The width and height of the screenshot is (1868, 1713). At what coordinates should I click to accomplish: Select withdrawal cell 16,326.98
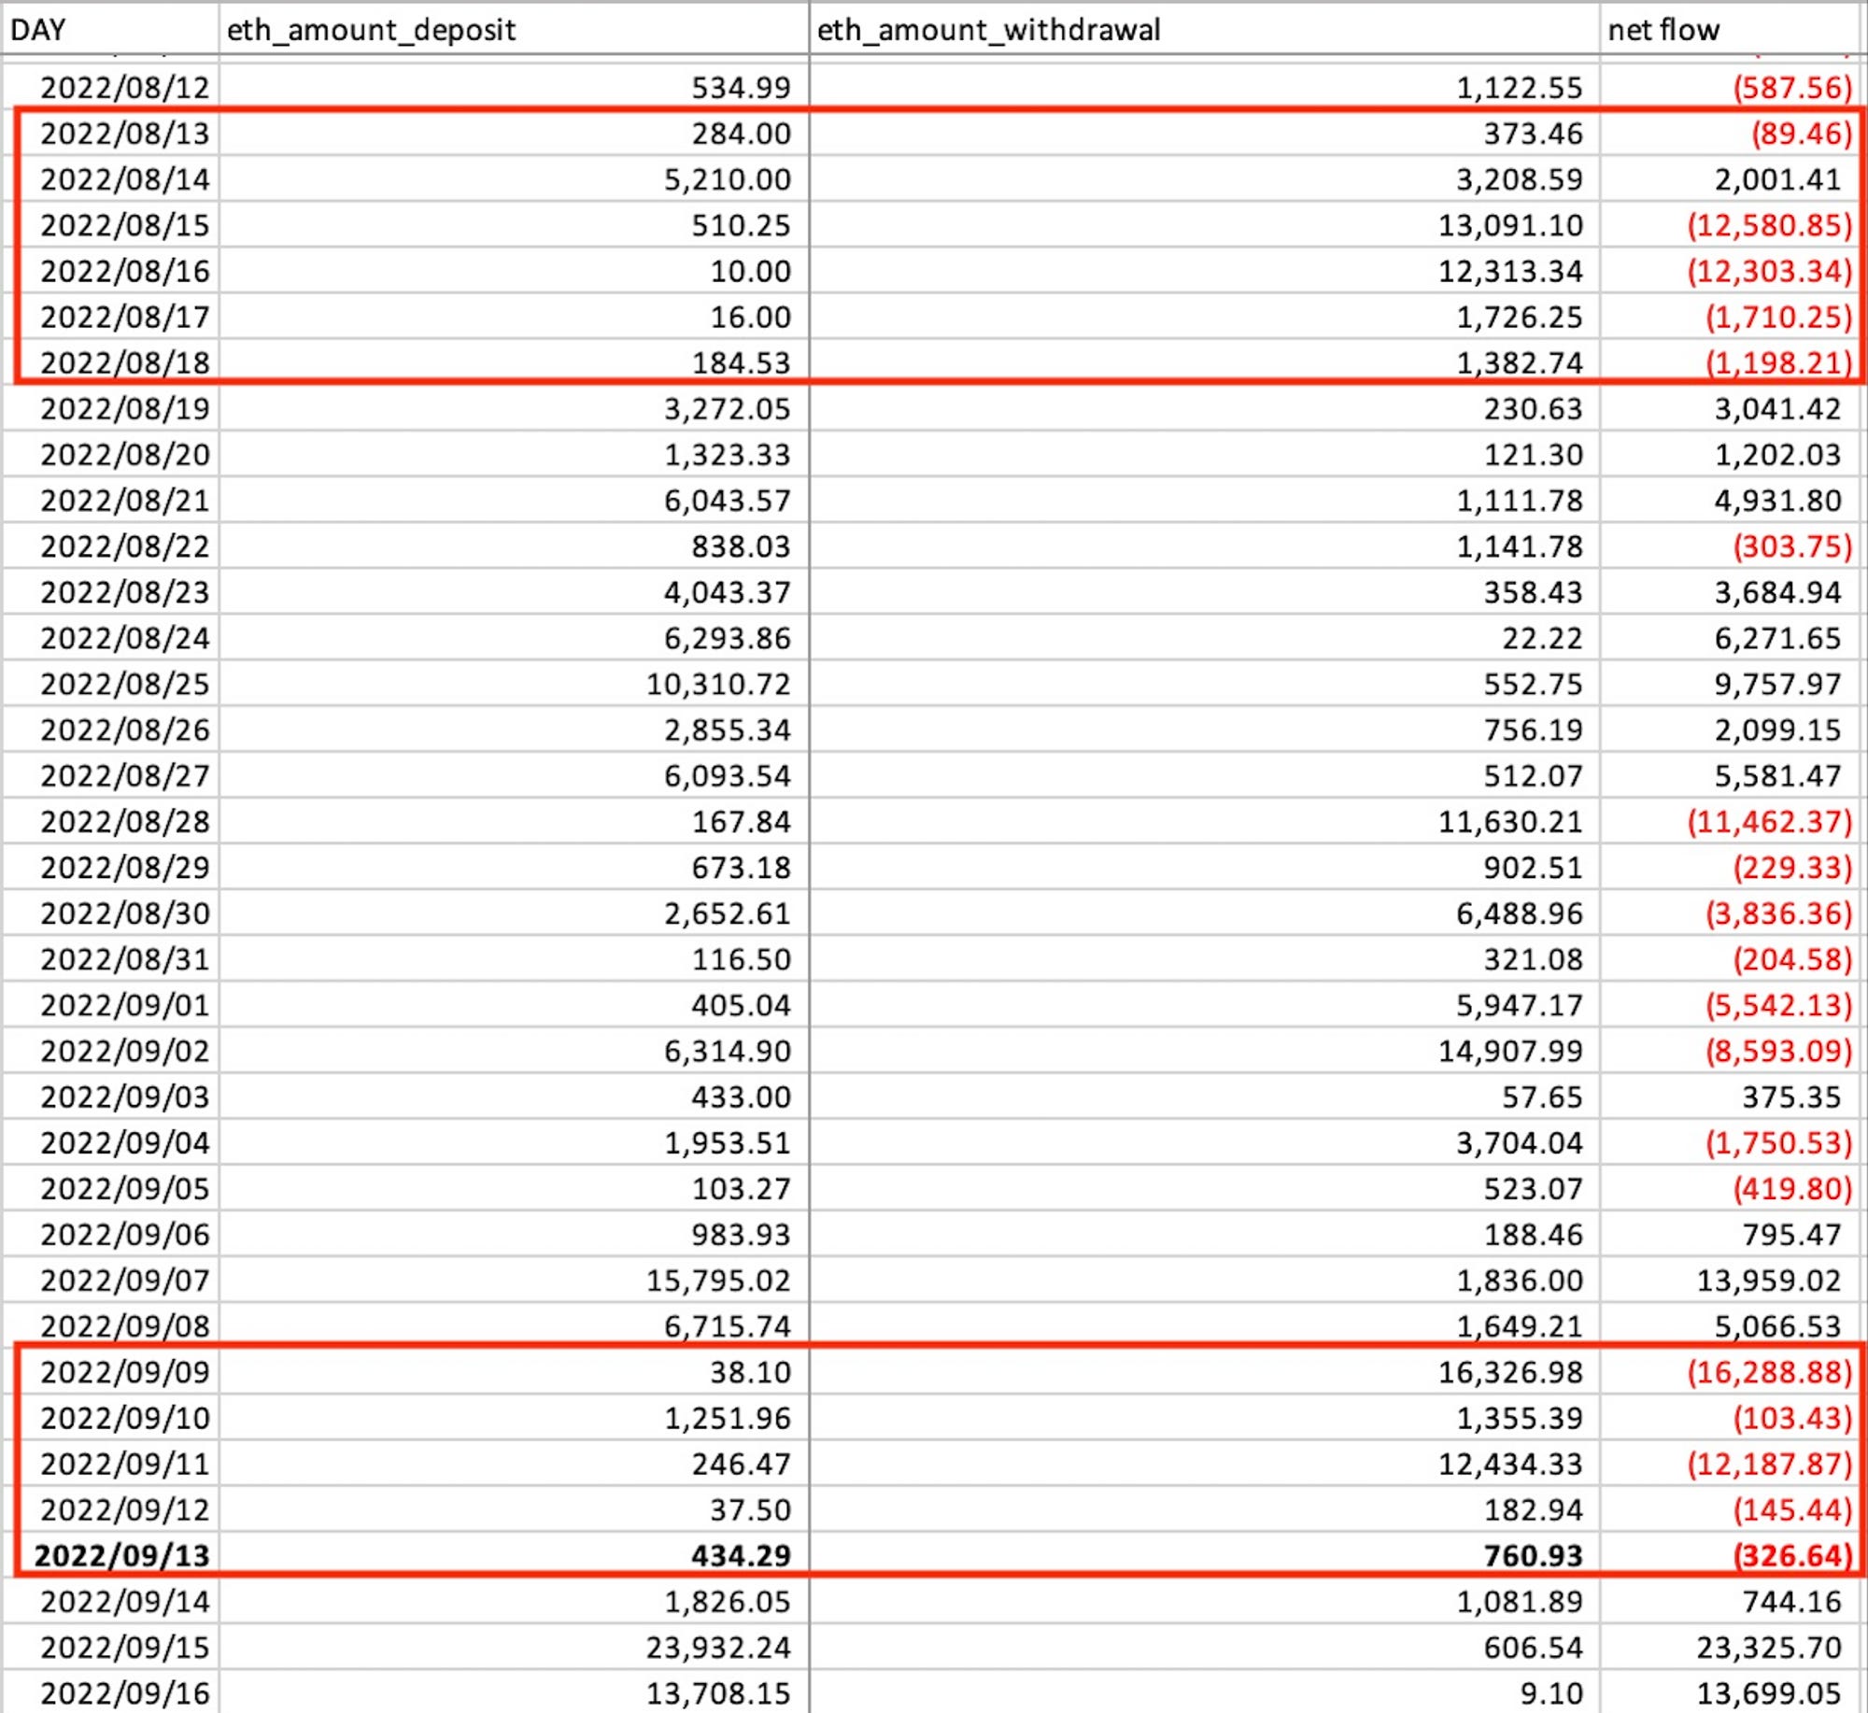[x=1510, y=1372]
